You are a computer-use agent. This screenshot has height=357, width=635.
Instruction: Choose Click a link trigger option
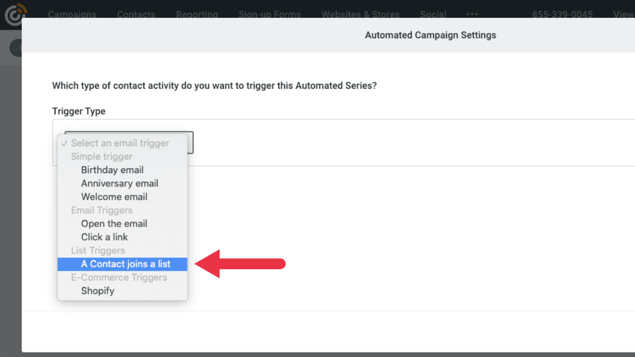pos(104,237)
